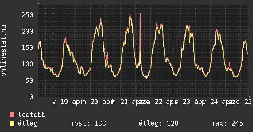
Task: Click the 'max: 245' statistic
Action: (x=227, y=123)
